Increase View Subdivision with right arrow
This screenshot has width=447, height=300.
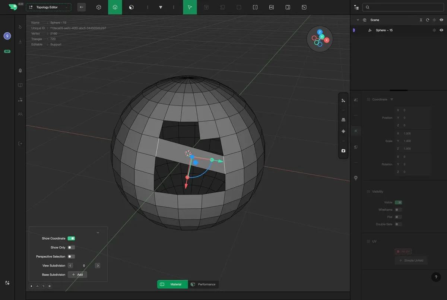pyautogui.click(x=97, y=266)
